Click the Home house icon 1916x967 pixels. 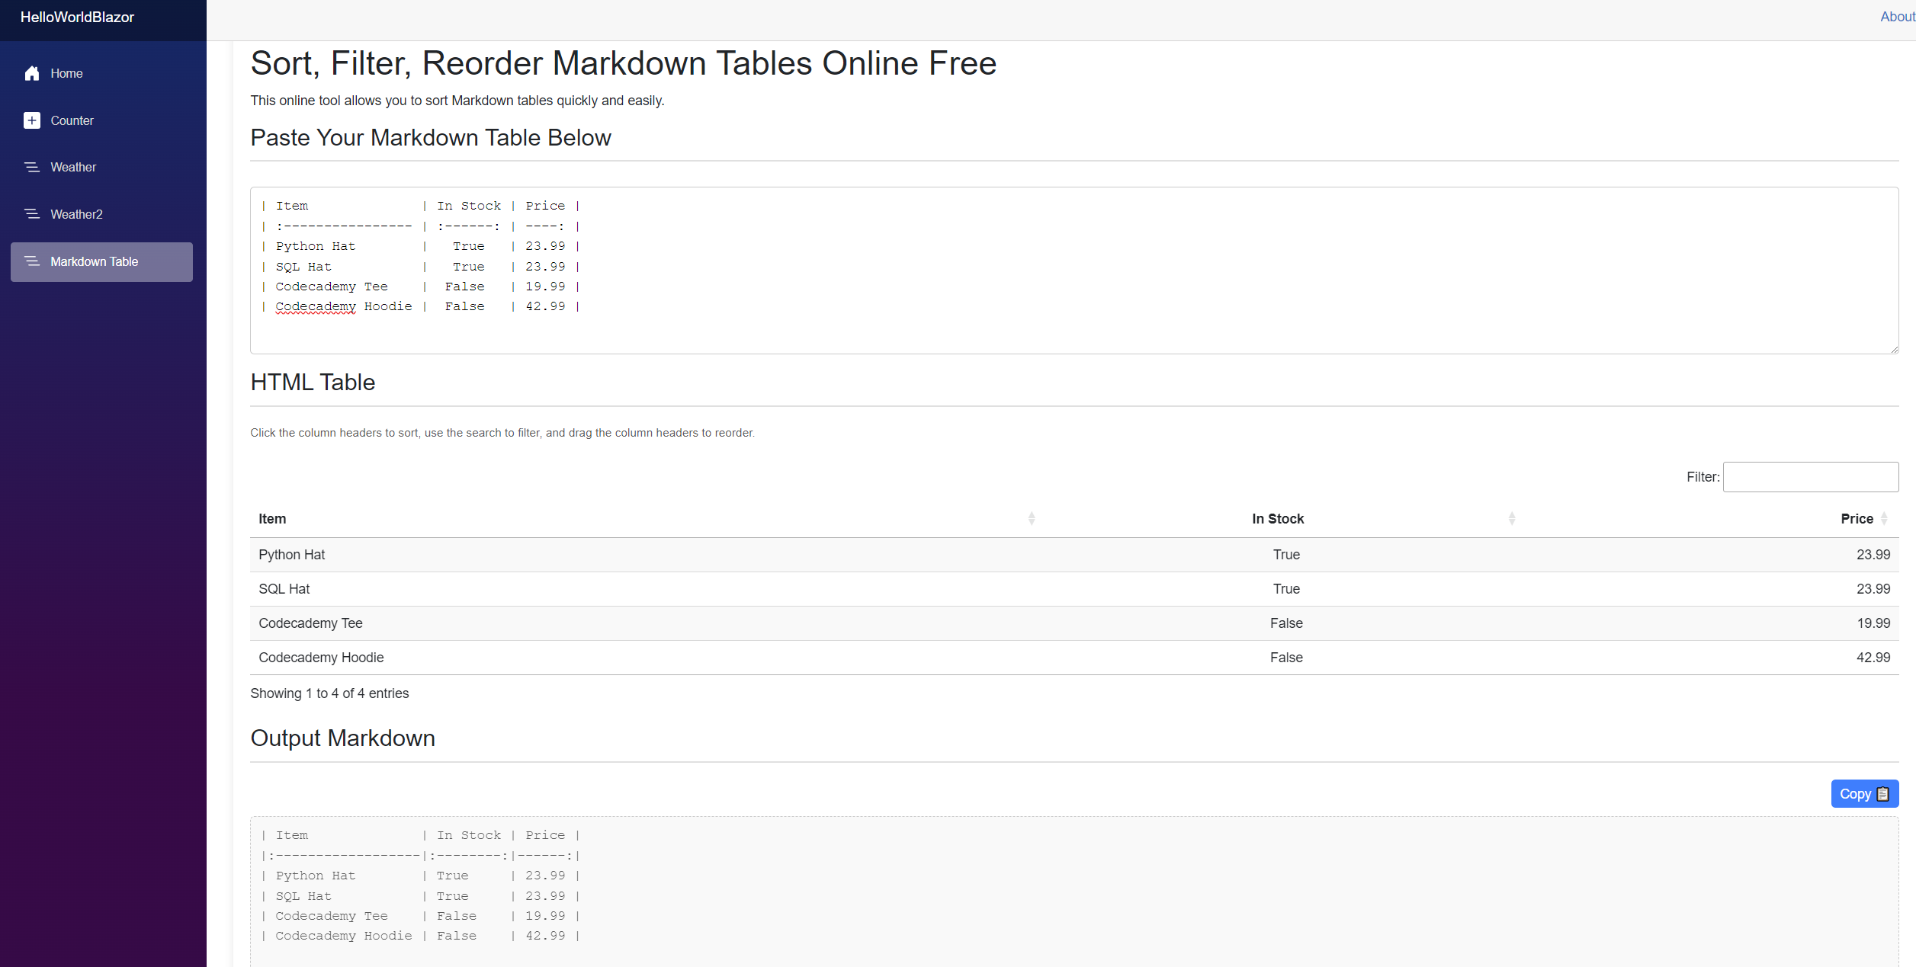click(x=32, y=73)
